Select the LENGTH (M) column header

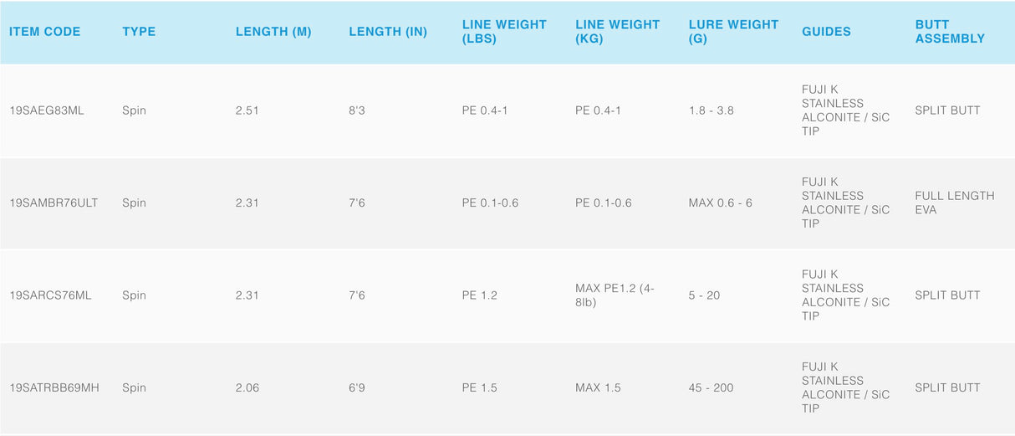coord(273,32)
